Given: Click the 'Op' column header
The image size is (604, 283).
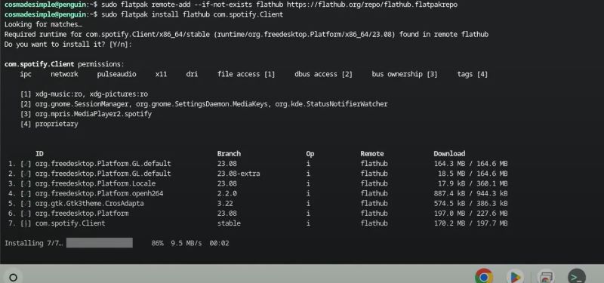Looking at the screenshot, I should [310, 154].
